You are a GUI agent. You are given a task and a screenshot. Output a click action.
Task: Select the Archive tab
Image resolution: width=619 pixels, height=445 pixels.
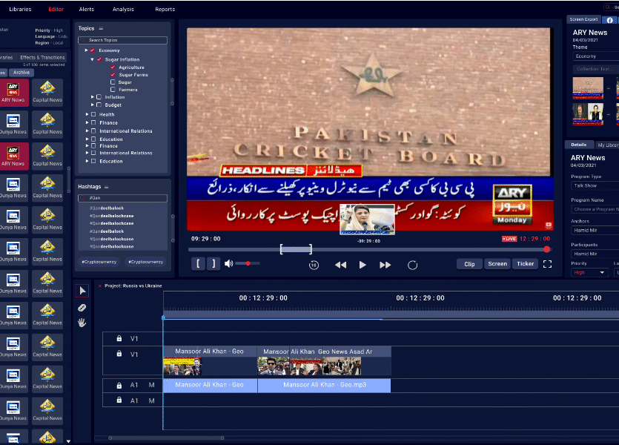pyautogui.click(x=21, y=73)
